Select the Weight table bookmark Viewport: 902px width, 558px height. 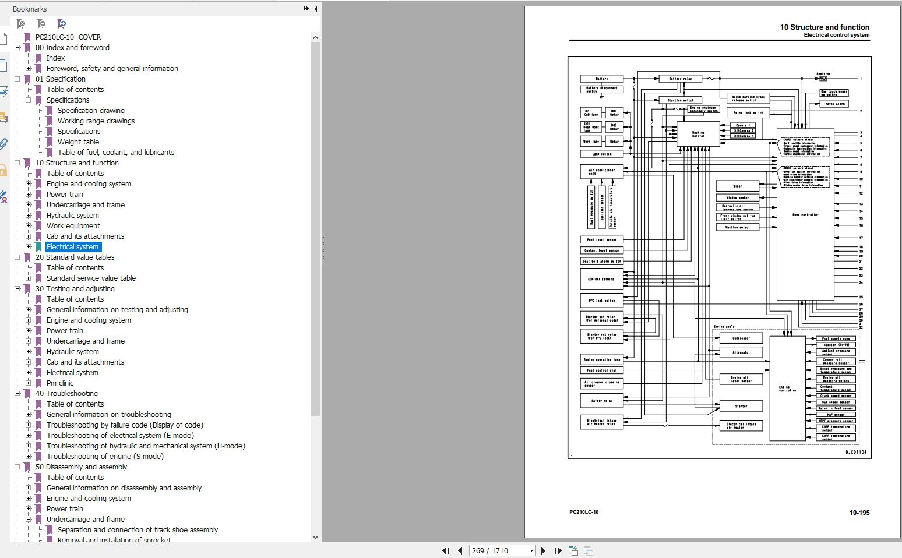click(x=78, y=142)
